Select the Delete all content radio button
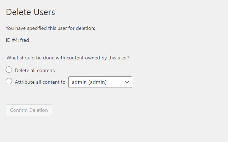This screenshot has width=228, height=142. 9,70
